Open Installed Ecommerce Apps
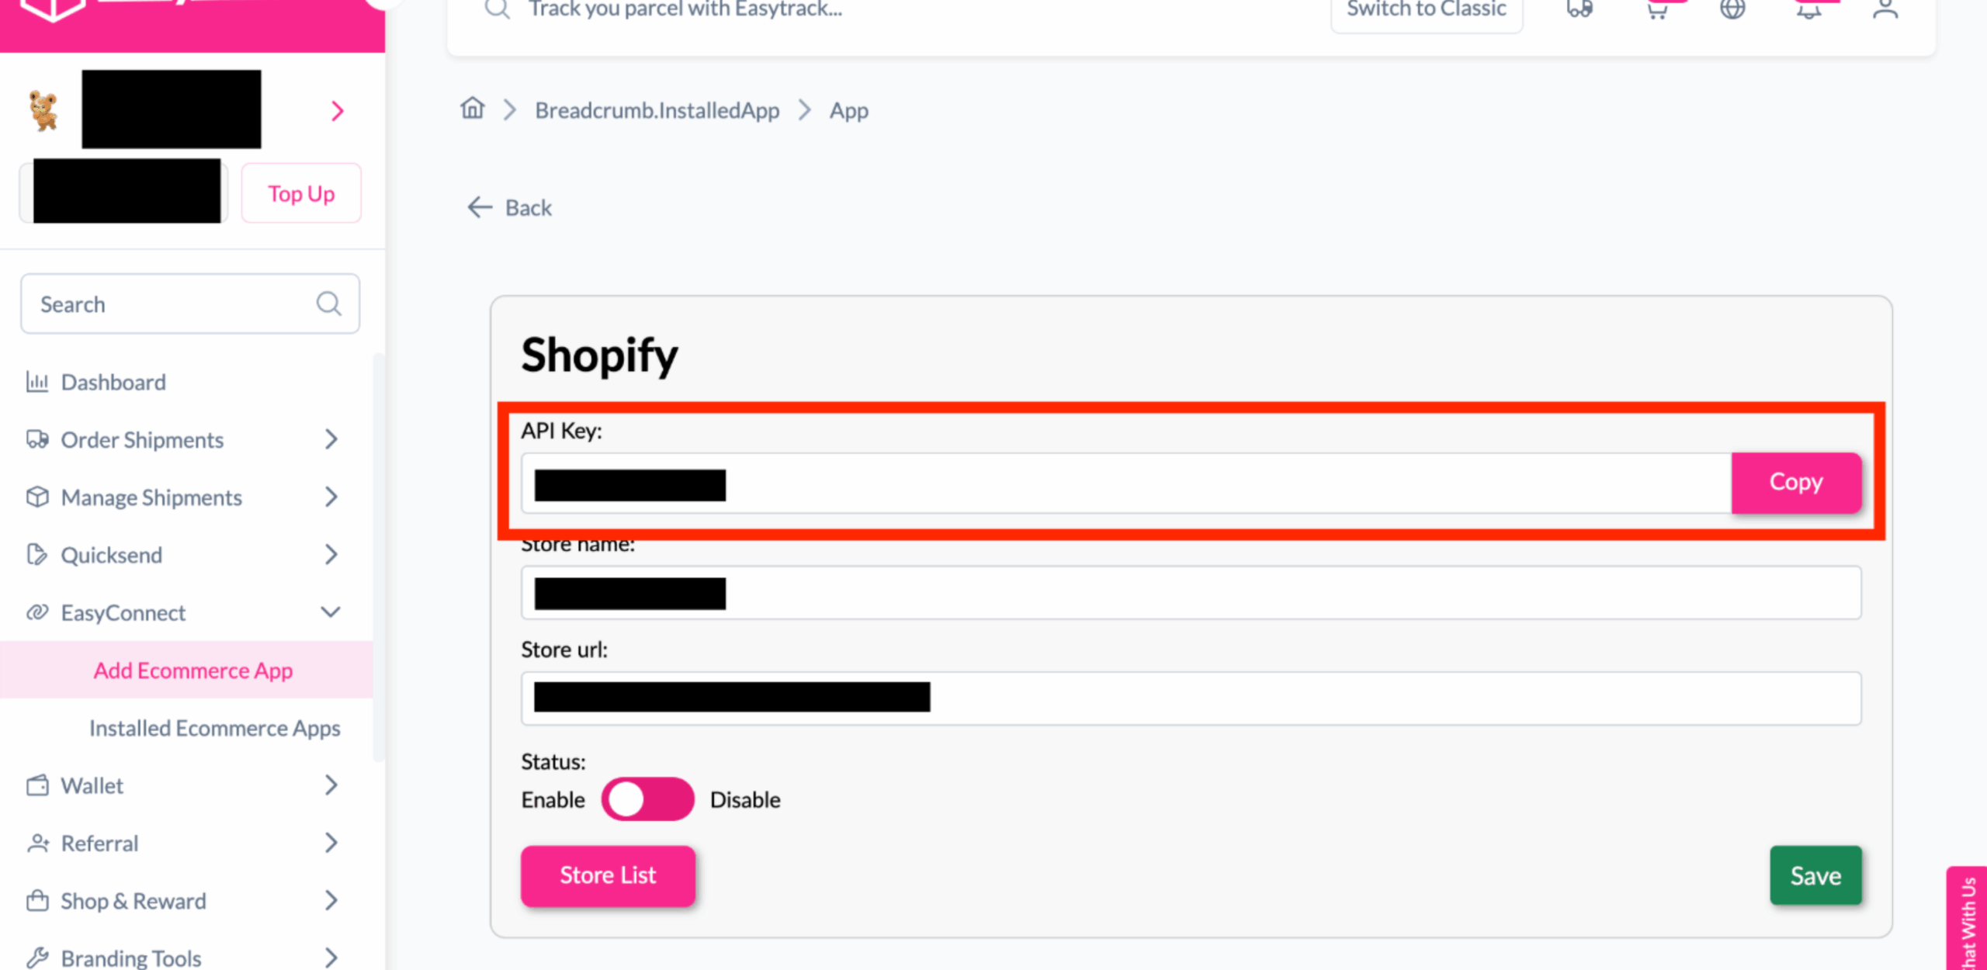 pos(215,728)
